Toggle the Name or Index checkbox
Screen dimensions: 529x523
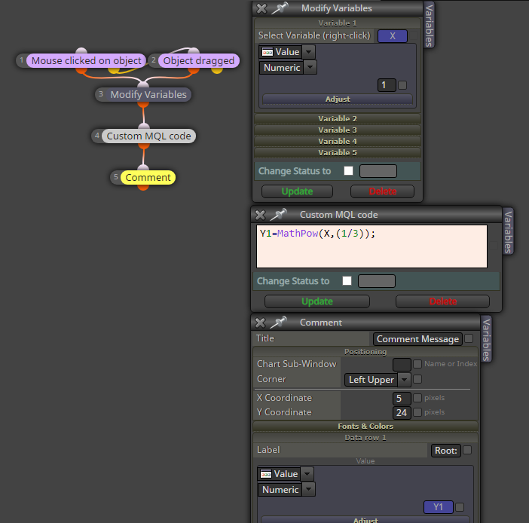click(x=417, y=364)
